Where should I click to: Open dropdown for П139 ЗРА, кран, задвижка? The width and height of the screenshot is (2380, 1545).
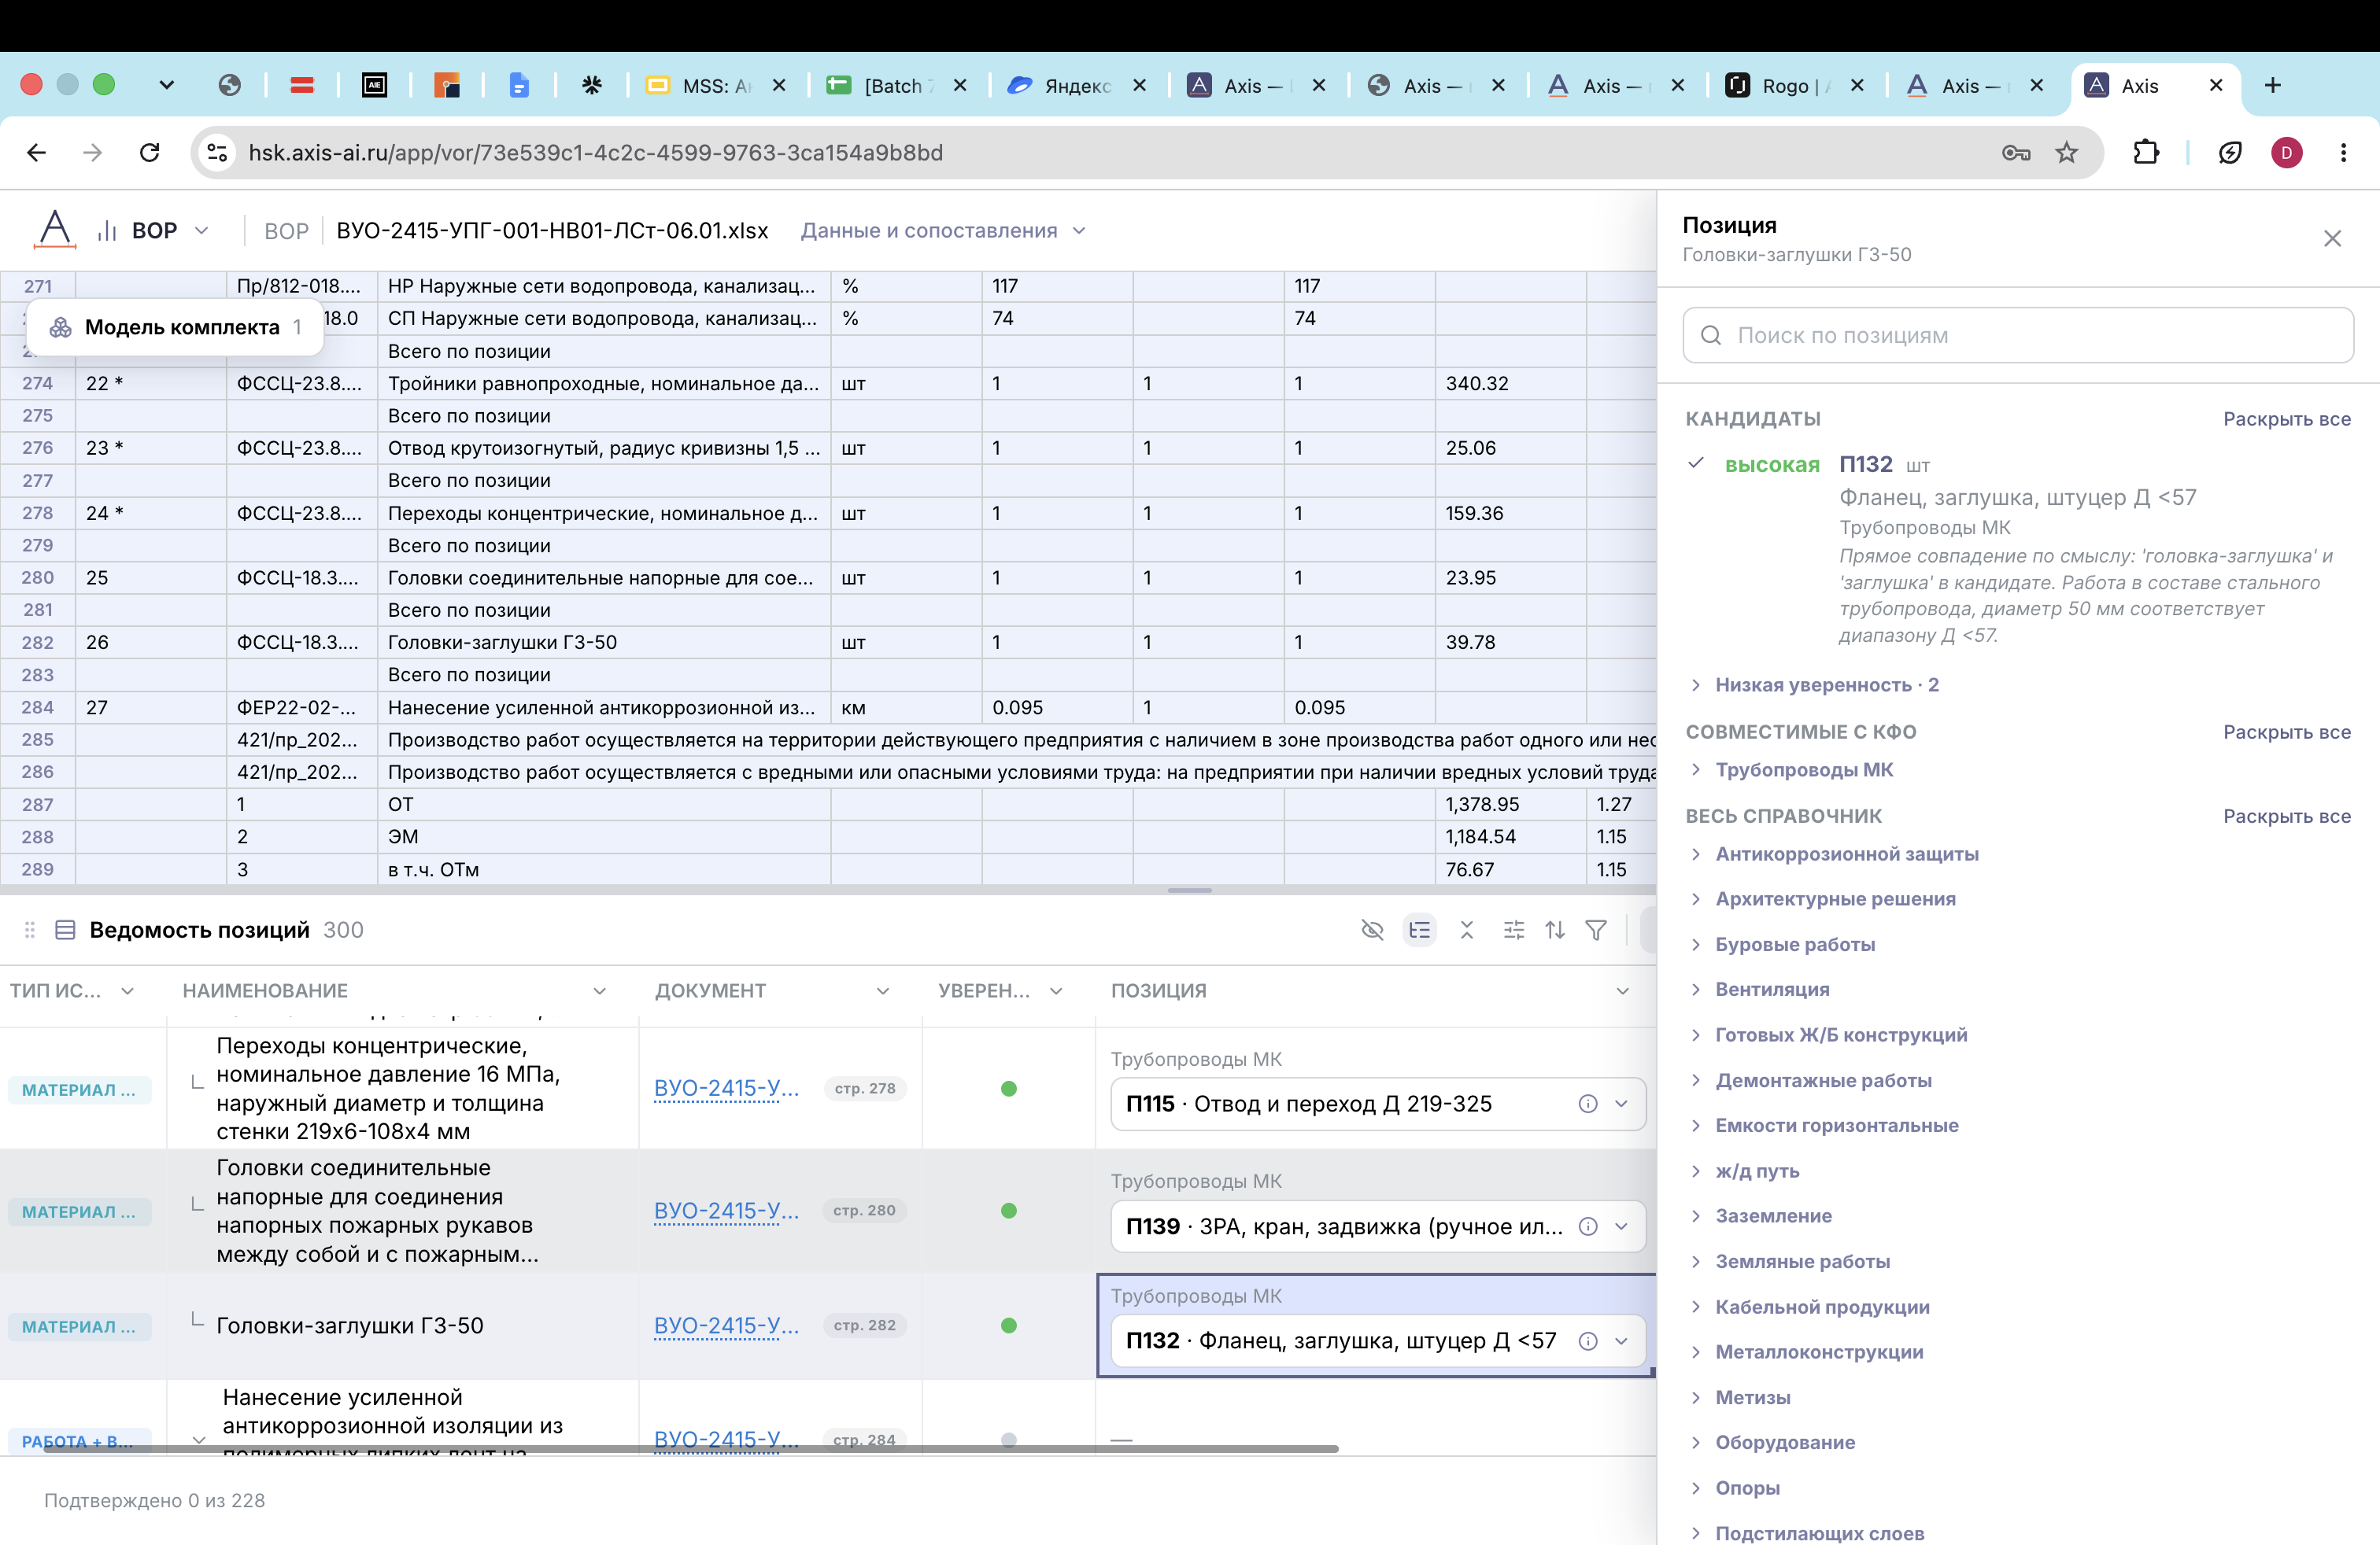coord(1622,1227)
